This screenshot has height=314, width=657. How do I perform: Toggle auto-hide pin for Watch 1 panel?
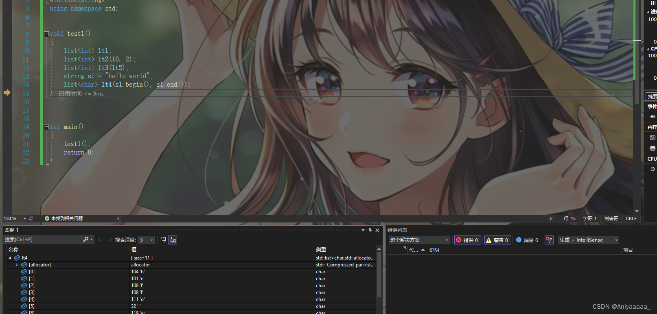click(x=370, y=230)
